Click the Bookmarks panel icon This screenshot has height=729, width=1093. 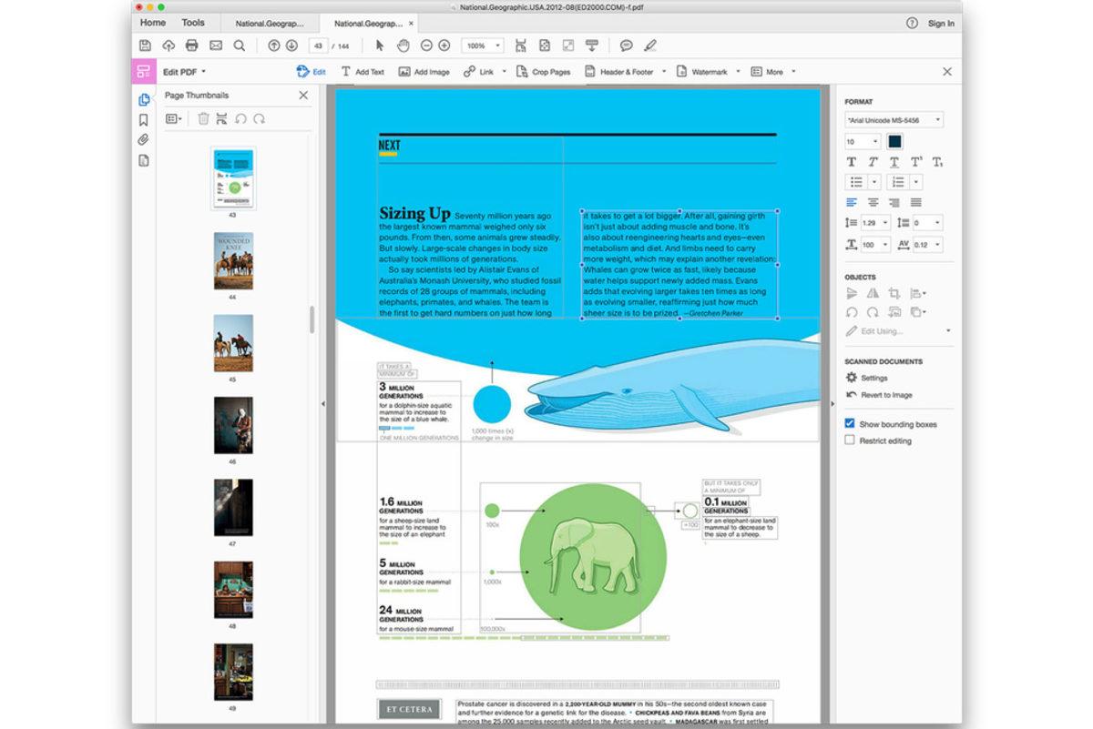tap(143, 119)
